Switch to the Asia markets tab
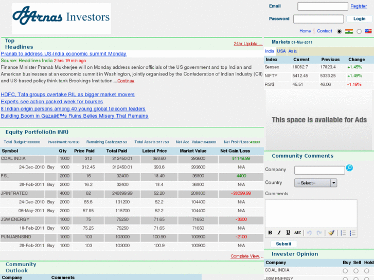The image size is (374, 280). pyautogui.click(x=292, y=51)
